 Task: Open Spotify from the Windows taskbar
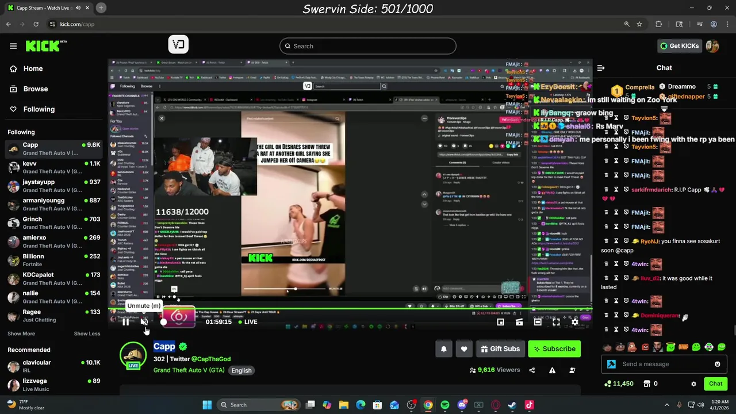pos(445,405)
